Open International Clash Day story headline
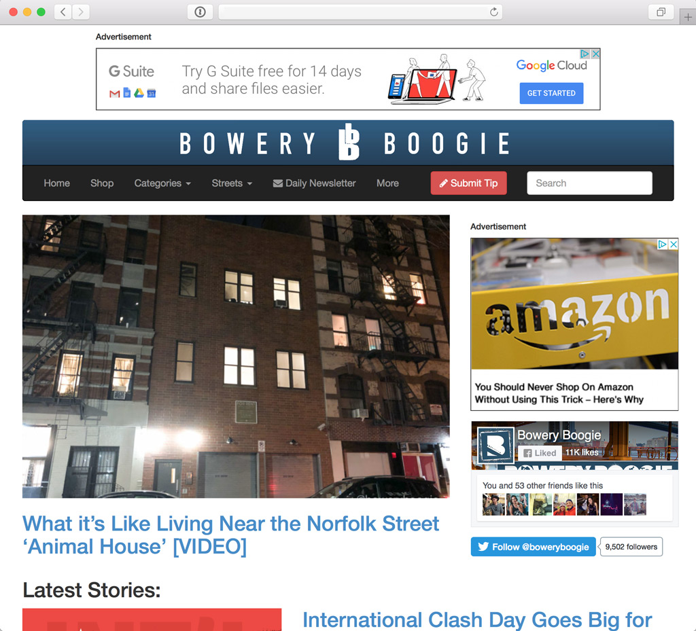Image resolution: width=696 pixels, height=631 pixels. [477, 619]
